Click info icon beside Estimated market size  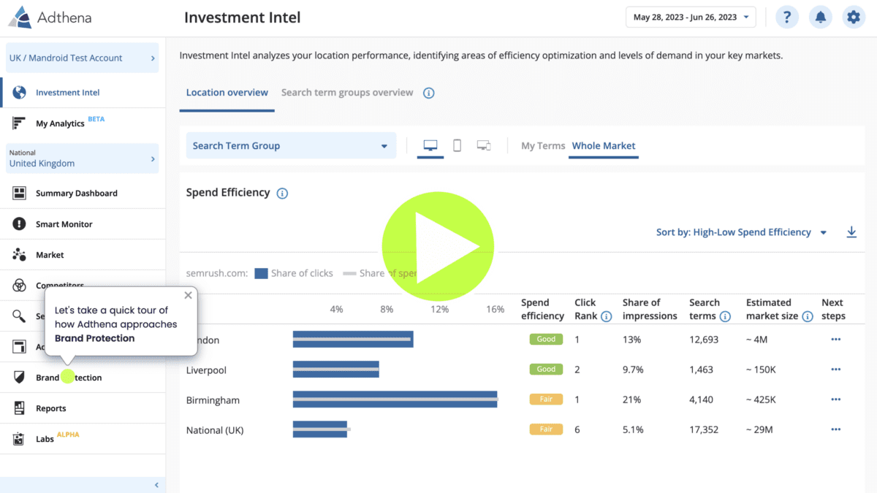[x=808, y=316]
